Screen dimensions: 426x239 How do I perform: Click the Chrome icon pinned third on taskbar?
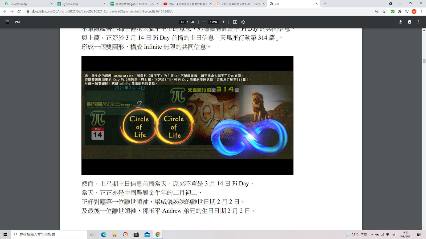pos(125,234)
